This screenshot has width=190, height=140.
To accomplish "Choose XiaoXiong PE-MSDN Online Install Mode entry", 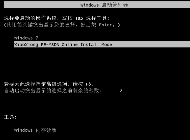I will click(x=102, y=44).
